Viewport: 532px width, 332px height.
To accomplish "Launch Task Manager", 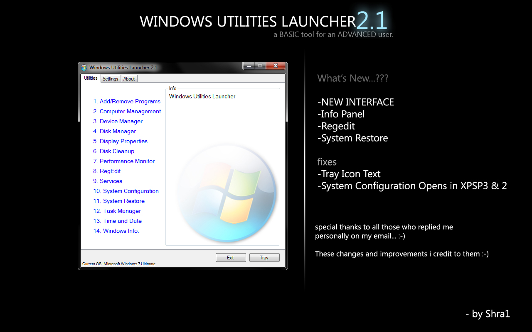I will point(117,211).
